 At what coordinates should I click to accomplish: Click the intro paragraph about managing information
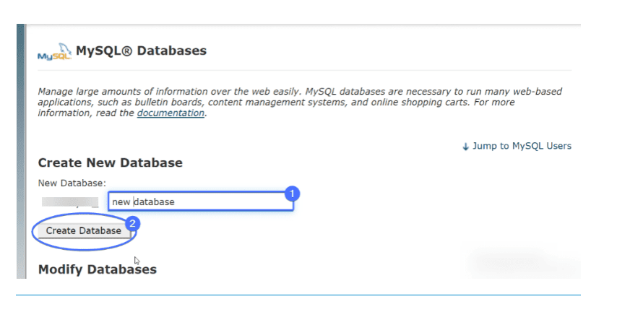click(x=300, y=103)
